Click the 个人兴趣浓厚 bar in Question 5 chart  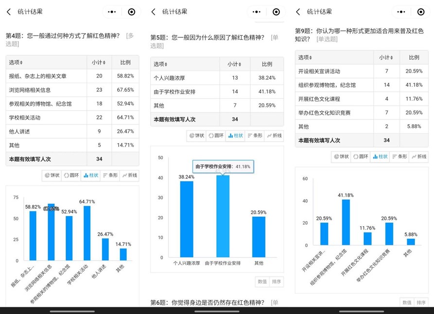[187, 218]
